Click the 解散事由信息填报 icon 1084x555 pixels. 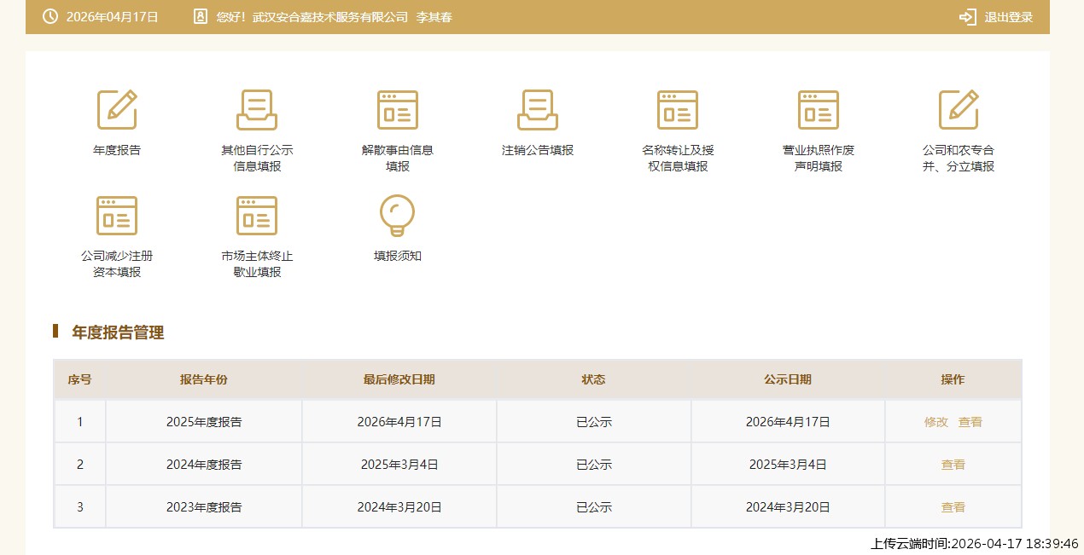tap(398, 110)
